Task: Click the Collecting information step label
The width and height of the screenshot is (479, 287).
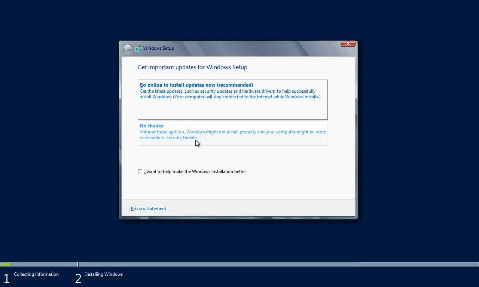Action: click(36, 274)
